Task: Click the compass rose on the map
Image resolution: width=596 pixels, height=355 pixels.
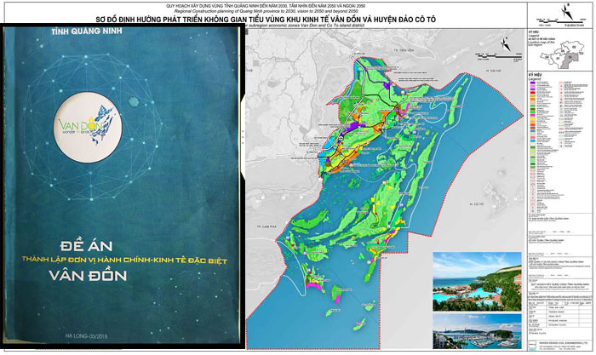Action: [506, 44]
